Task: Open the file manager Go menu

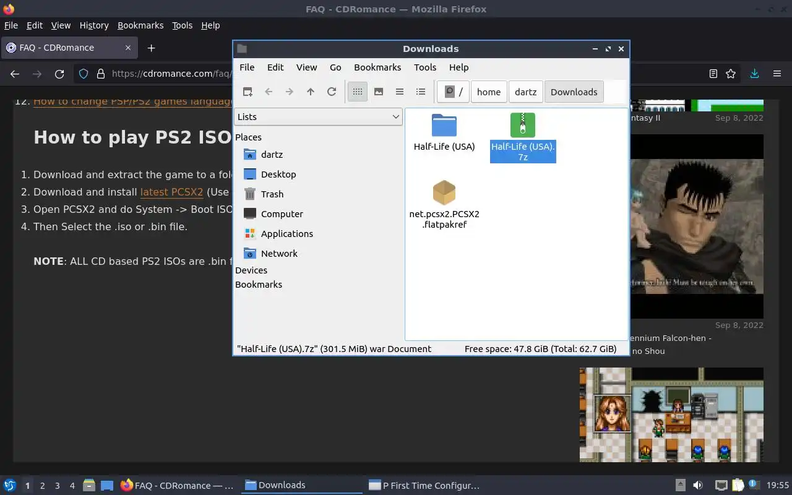Action: pyautogui.click(x=335, y=67)
